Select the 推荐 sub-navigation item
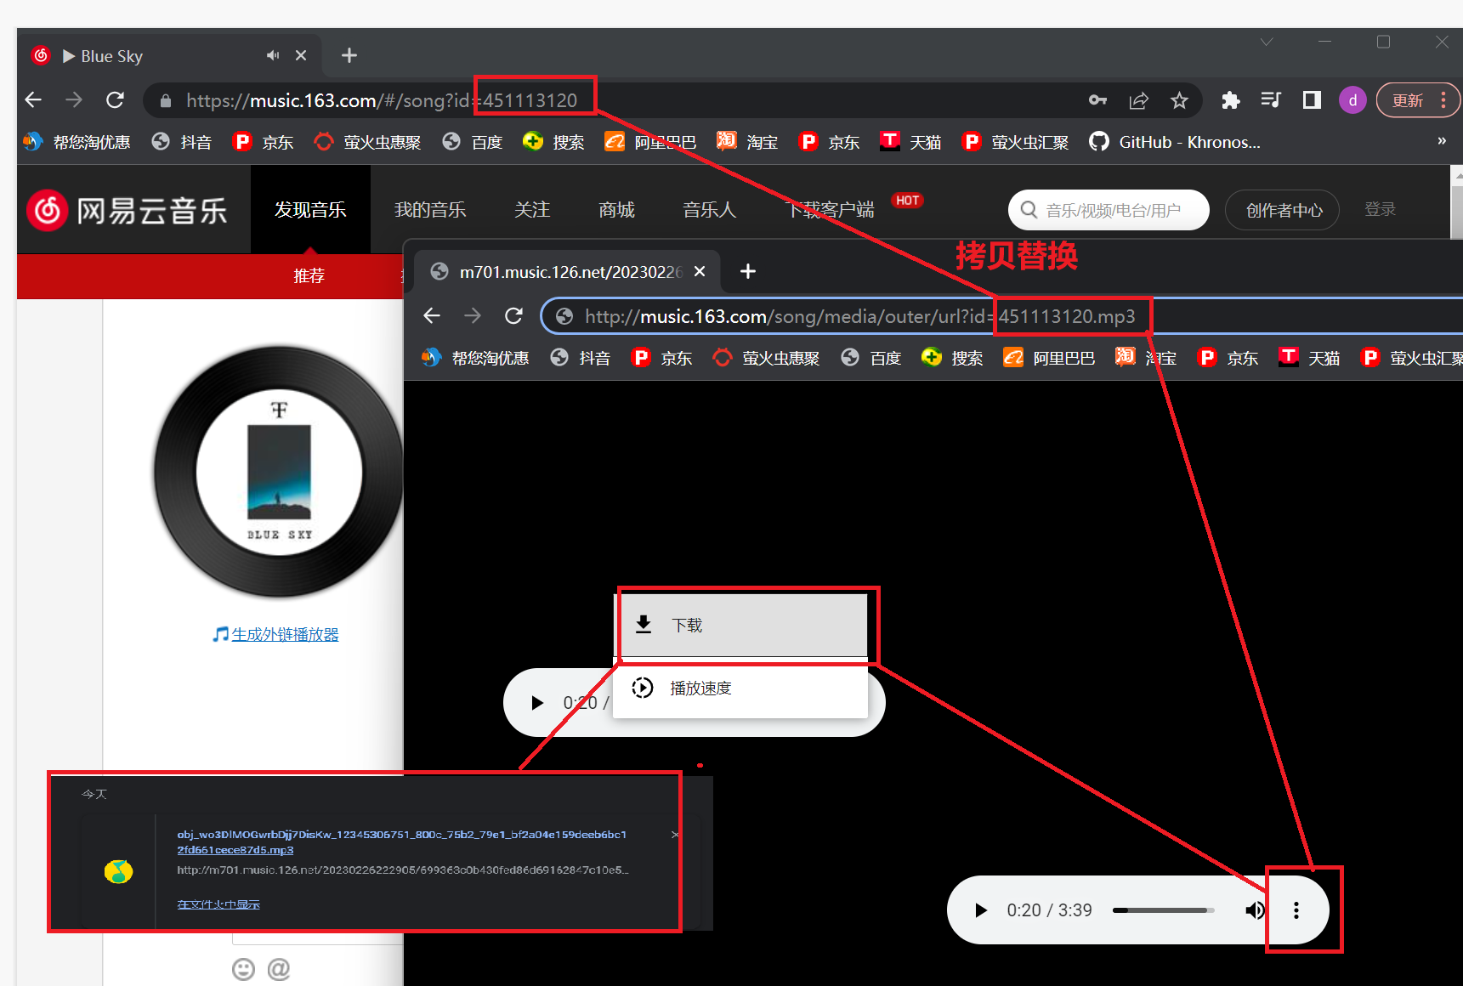 point(309,275)
